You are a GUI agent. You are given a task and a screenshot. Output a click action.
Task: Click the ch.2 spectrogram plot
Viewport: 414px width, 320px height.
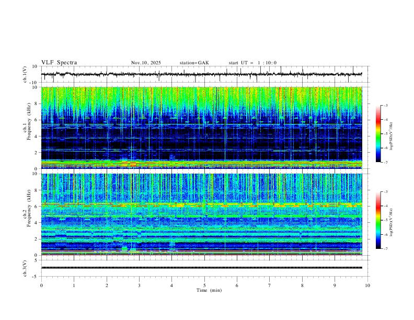pyautogui.click(x=201, y=214)
